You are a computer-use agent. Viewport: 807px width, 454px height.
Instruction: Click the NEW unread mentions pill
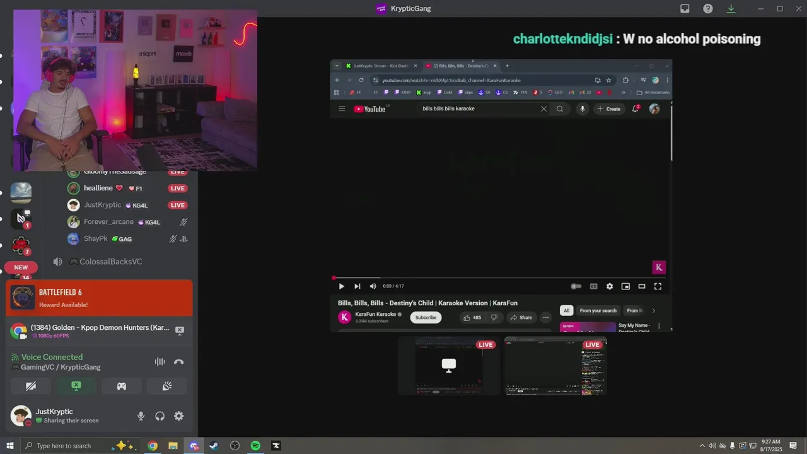(x=21, y=267)
